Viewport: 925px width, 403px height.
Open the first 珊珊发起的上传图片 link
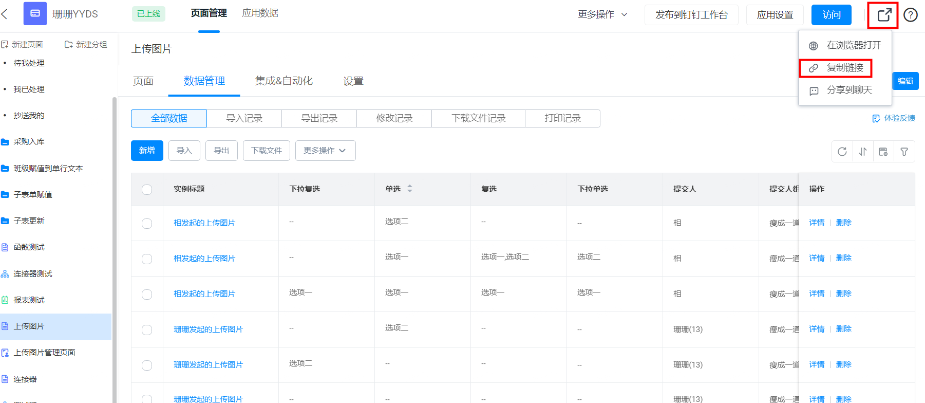click(x=208, y=329)
